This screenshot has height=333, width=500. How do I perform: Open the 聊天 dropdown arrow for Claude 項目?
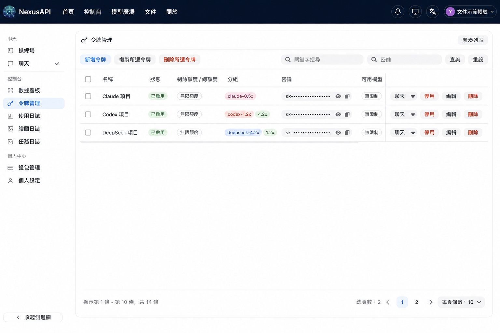pyautogui.click(x=413, y=96)
